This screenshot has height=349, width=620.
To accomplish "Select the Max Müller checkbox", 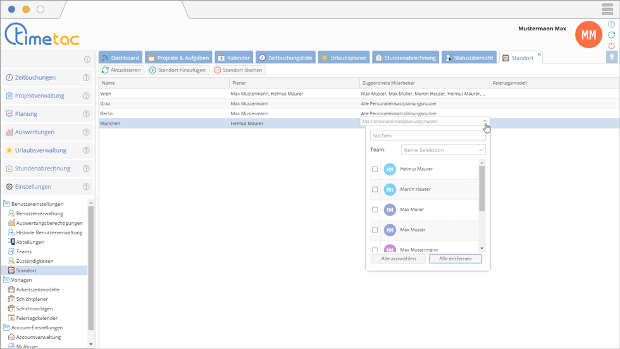I will click(375, 210).
